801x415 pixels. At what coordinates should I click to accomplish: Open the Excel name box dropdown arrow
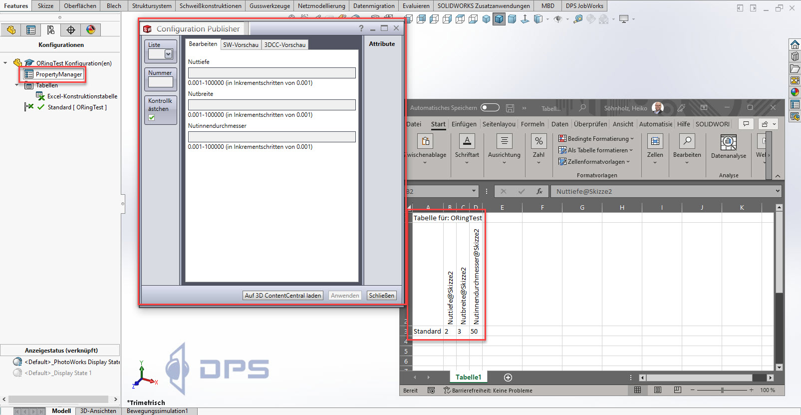474,191
